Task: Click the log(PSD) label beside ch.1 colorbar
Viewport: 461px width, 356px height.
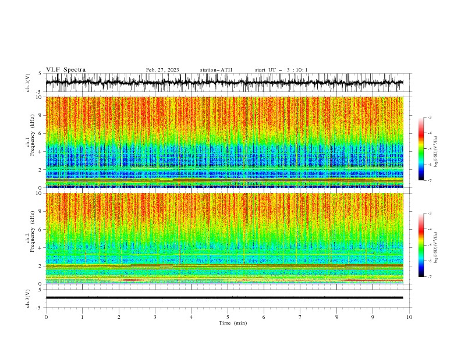Action: click(x=435, y=152)
